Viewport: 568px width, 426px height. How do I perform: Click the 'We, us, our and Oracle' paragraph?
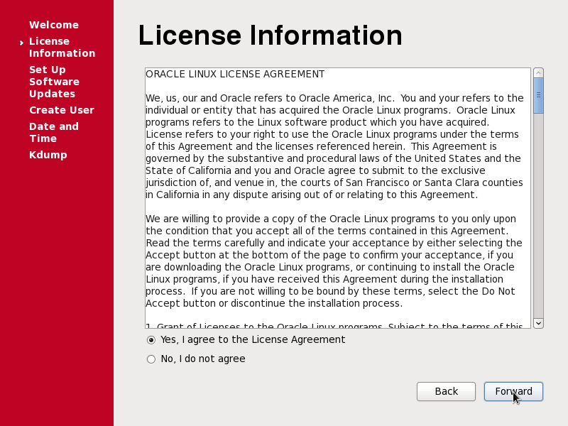[334, 146]
